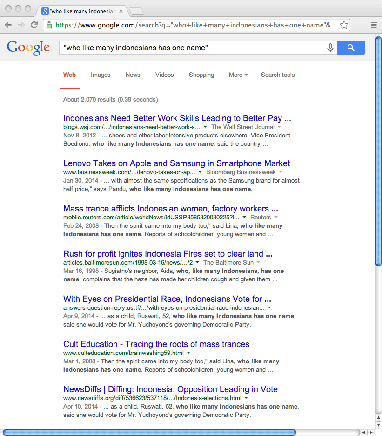Open 'Lenovo Takes on Apple and Samsung' result
This screenshot has height=436, width=382.
(176, 163)
